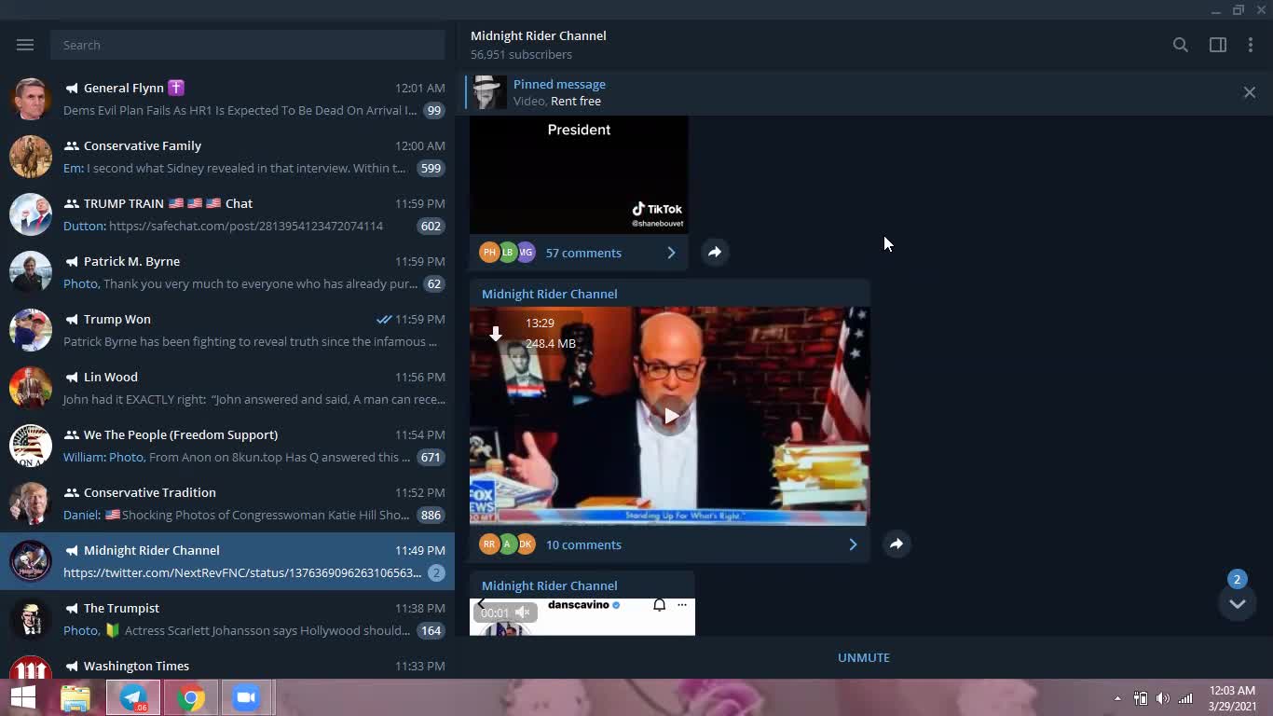Image resolution: width=1273 pixels, height=716 pixels.
Task: Download the 248.4 MB video
Action: tap(496, 333)
